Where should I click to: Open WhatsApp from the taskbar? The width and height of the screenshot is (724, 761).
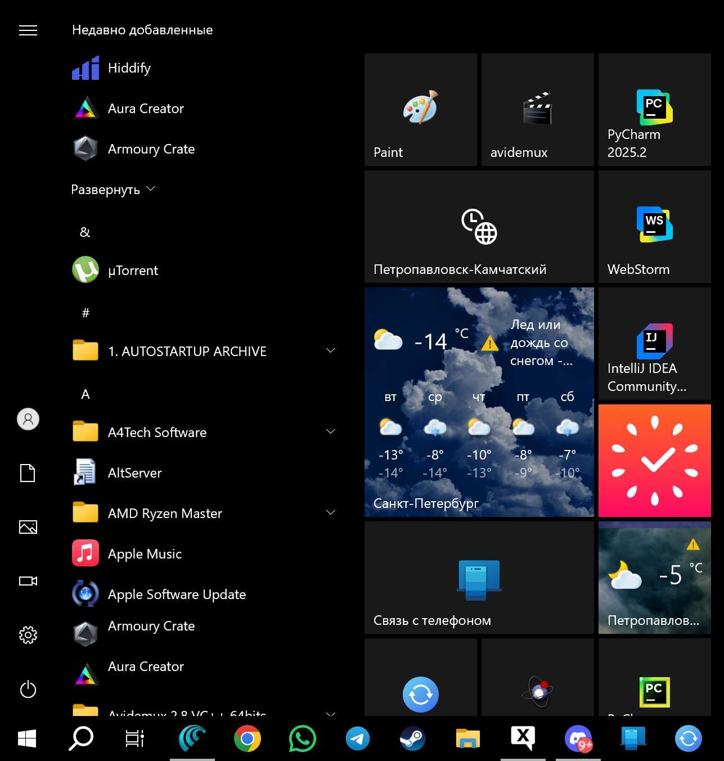click(303, 739)
